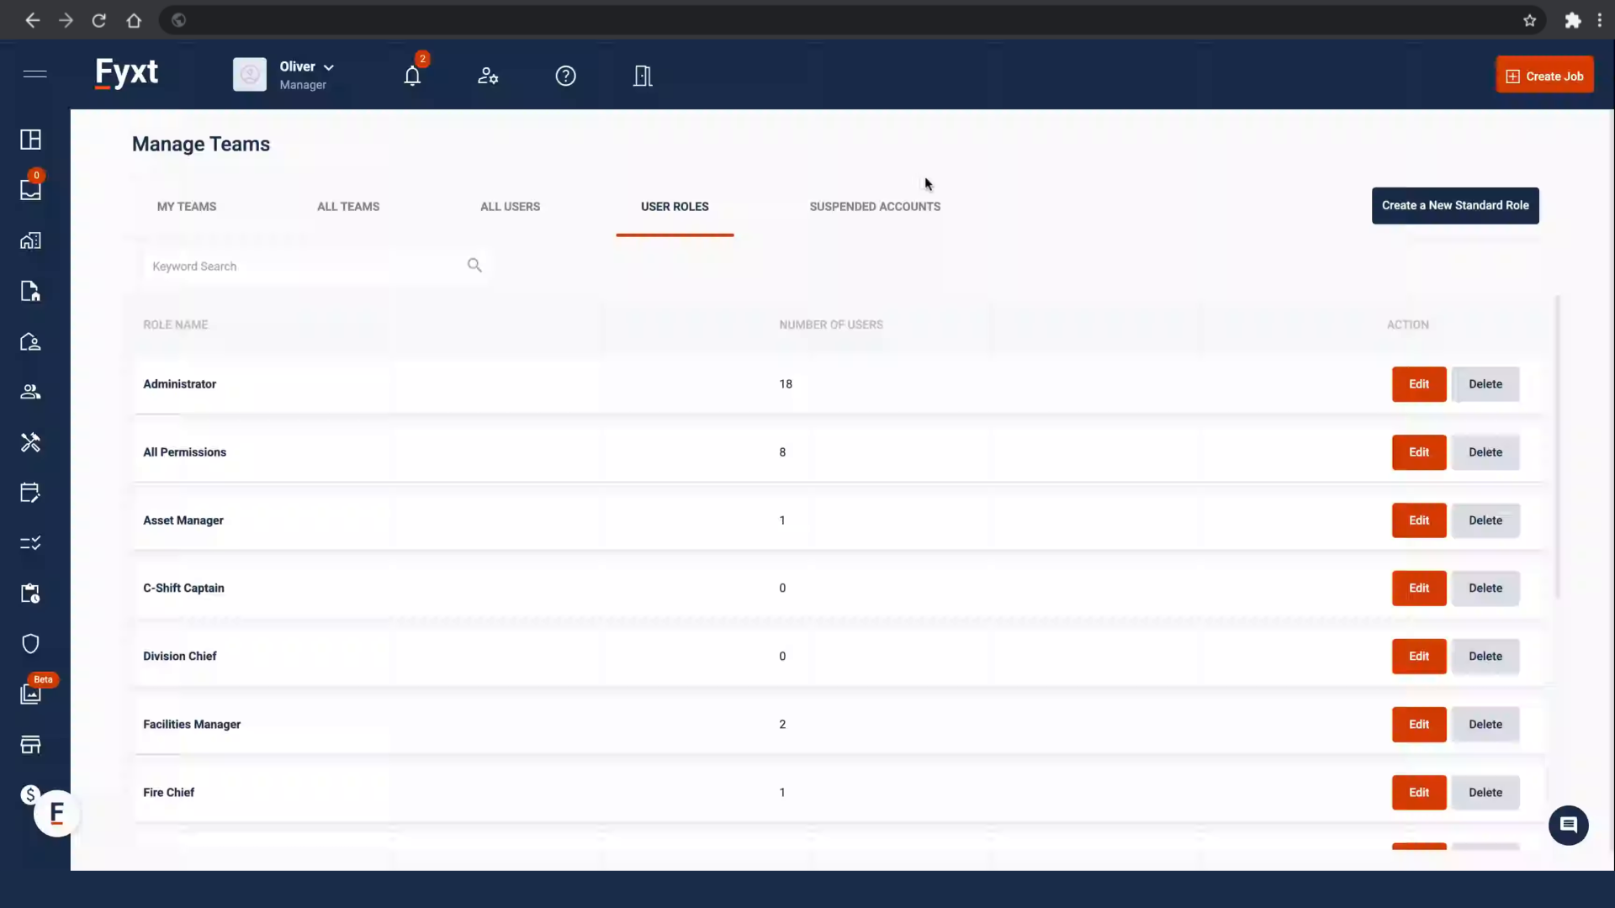Switch to the All Users tab
The image size is (1615, 908).
[510, 207]
